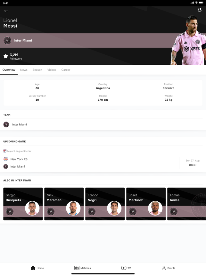Tap the Josef Martinez name text
206x276 pixels.
click(x=136, y=198)
